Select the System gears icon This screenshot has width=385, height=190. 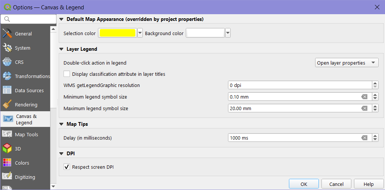pos(7,48)
